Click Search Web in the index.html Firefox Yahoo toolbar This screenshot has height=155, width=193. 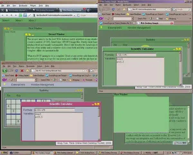click(x=142, y=18)
